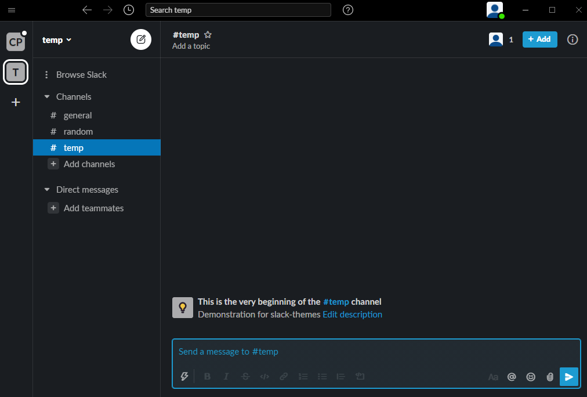Image resolution: width=587 pixels, height=397 pixels.
Task: Open Help via the question mark icon
Action: point(348,10)
